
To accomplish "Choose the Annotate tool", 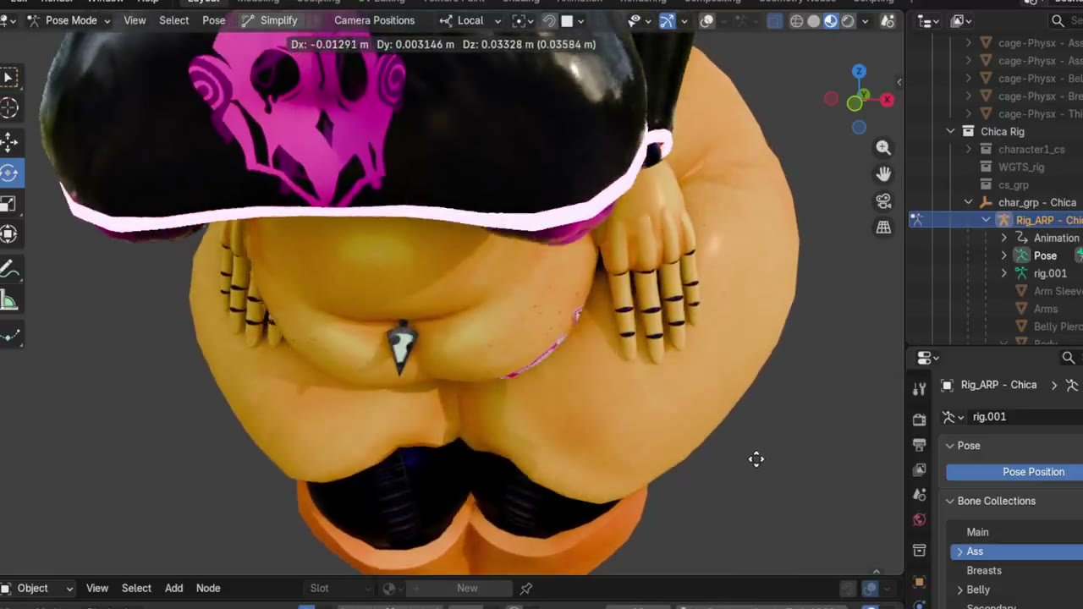I will pyautogui.click(x=9, y=271).
